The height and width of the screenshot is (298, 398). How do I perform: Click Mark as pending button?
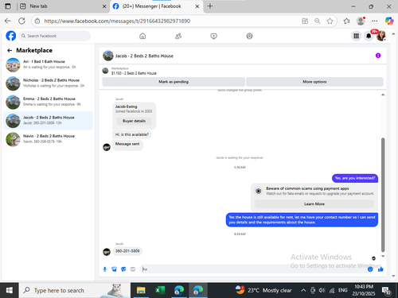click(174, 82)
